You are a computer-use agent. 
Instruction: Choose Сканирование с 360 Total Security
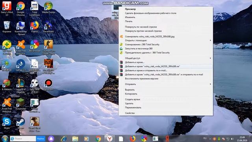point(166,45)
